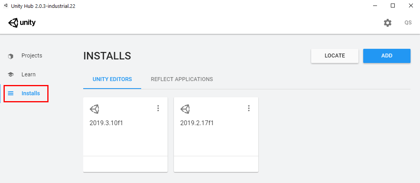The width and height of the screenshot is (420, 183).
Task: Switch to the Reflect Applications tab
Action: 182,79
